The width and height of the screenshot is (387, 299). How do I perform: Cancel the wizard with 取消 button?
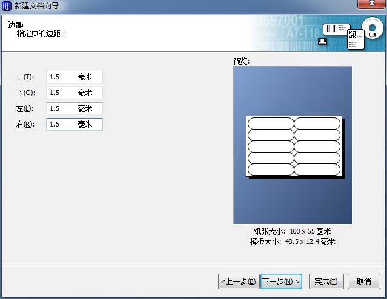(x=363, y=281)
